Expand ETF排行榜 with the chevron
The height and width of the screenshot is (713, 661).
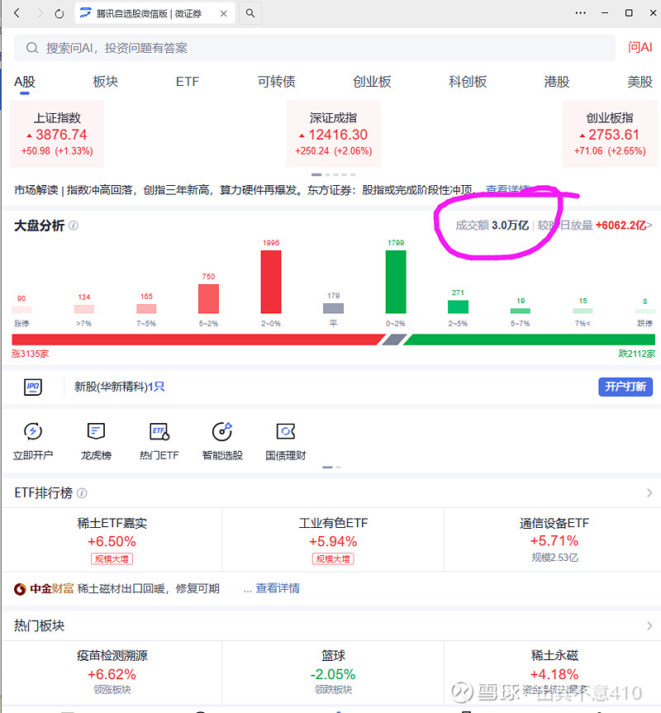[x=649, y=493]
